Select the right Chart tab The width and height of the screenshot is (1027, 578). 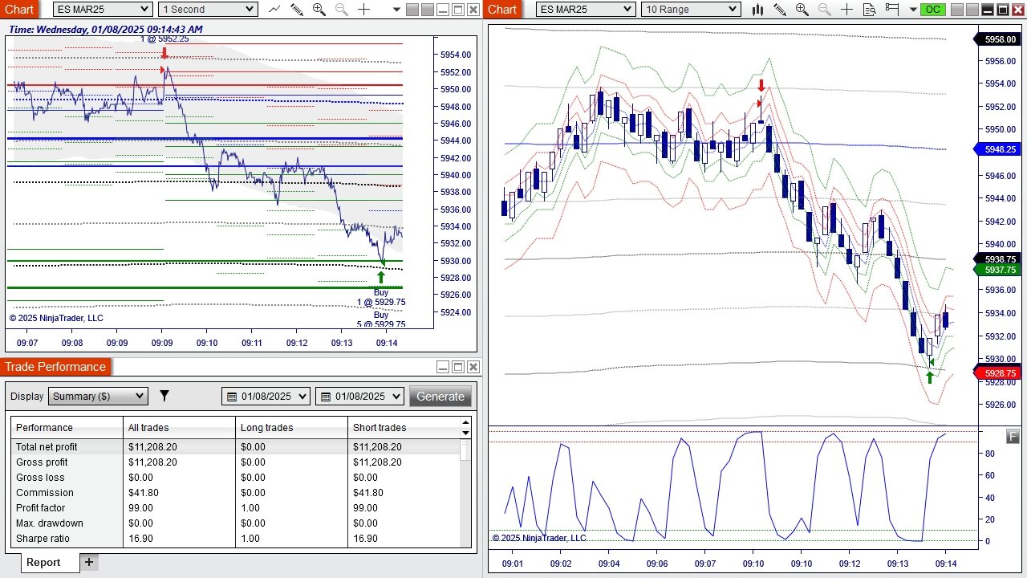pyautogui.click(x=502, y=9)
